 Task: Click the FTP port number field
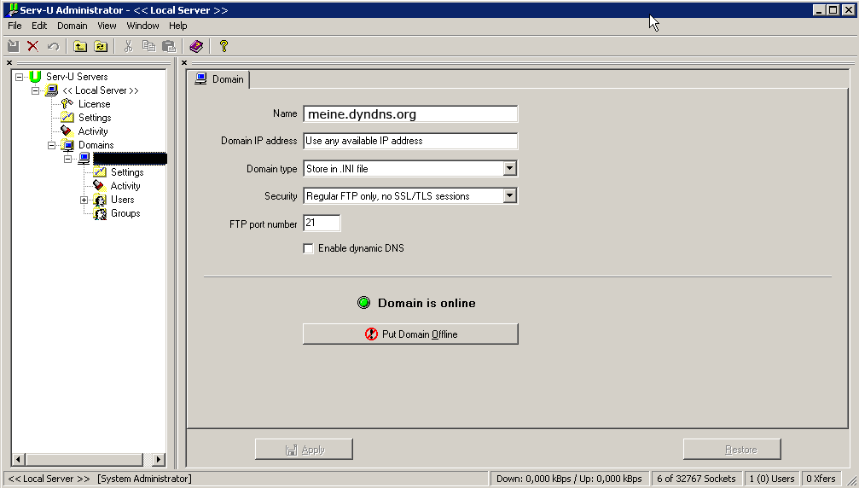(x=322, y=223)
